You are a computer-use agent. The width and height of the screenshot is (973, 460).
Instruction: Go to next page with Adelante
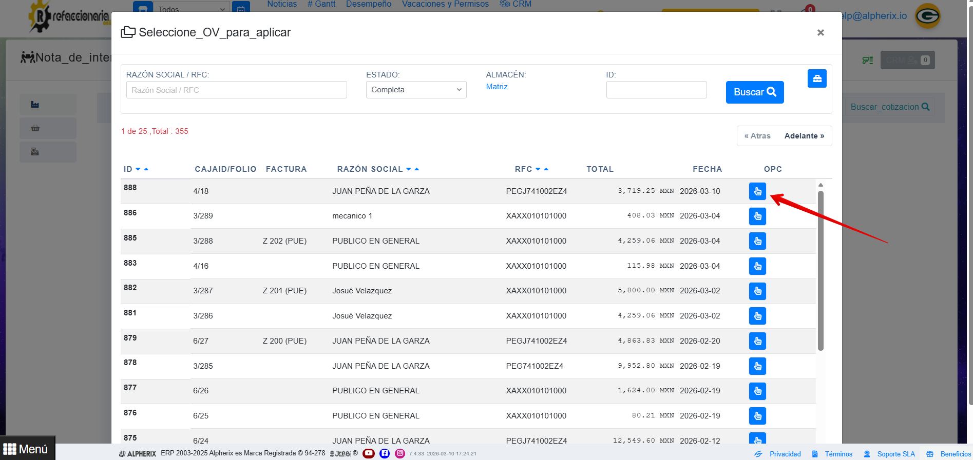pyautogui.click(x=804, y=136)
